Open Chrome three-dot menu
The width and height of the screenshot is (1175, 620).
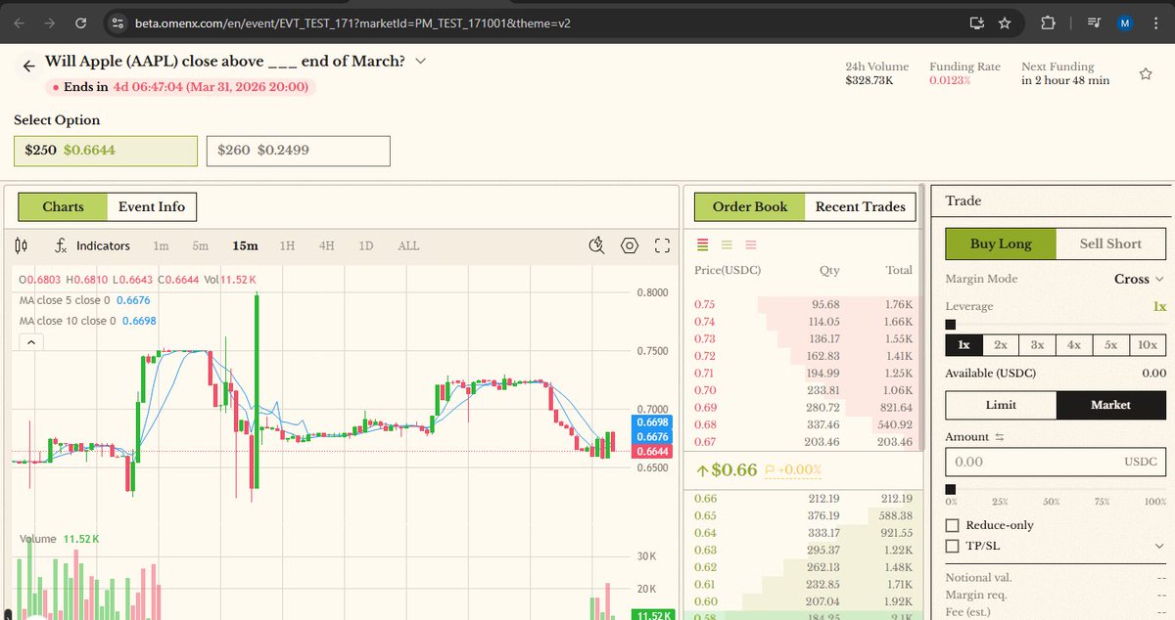[x=1155, y=22]
